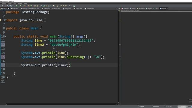192x108 pixels.
Task: Switch to the Problems view tab
Action: (125, 9)
